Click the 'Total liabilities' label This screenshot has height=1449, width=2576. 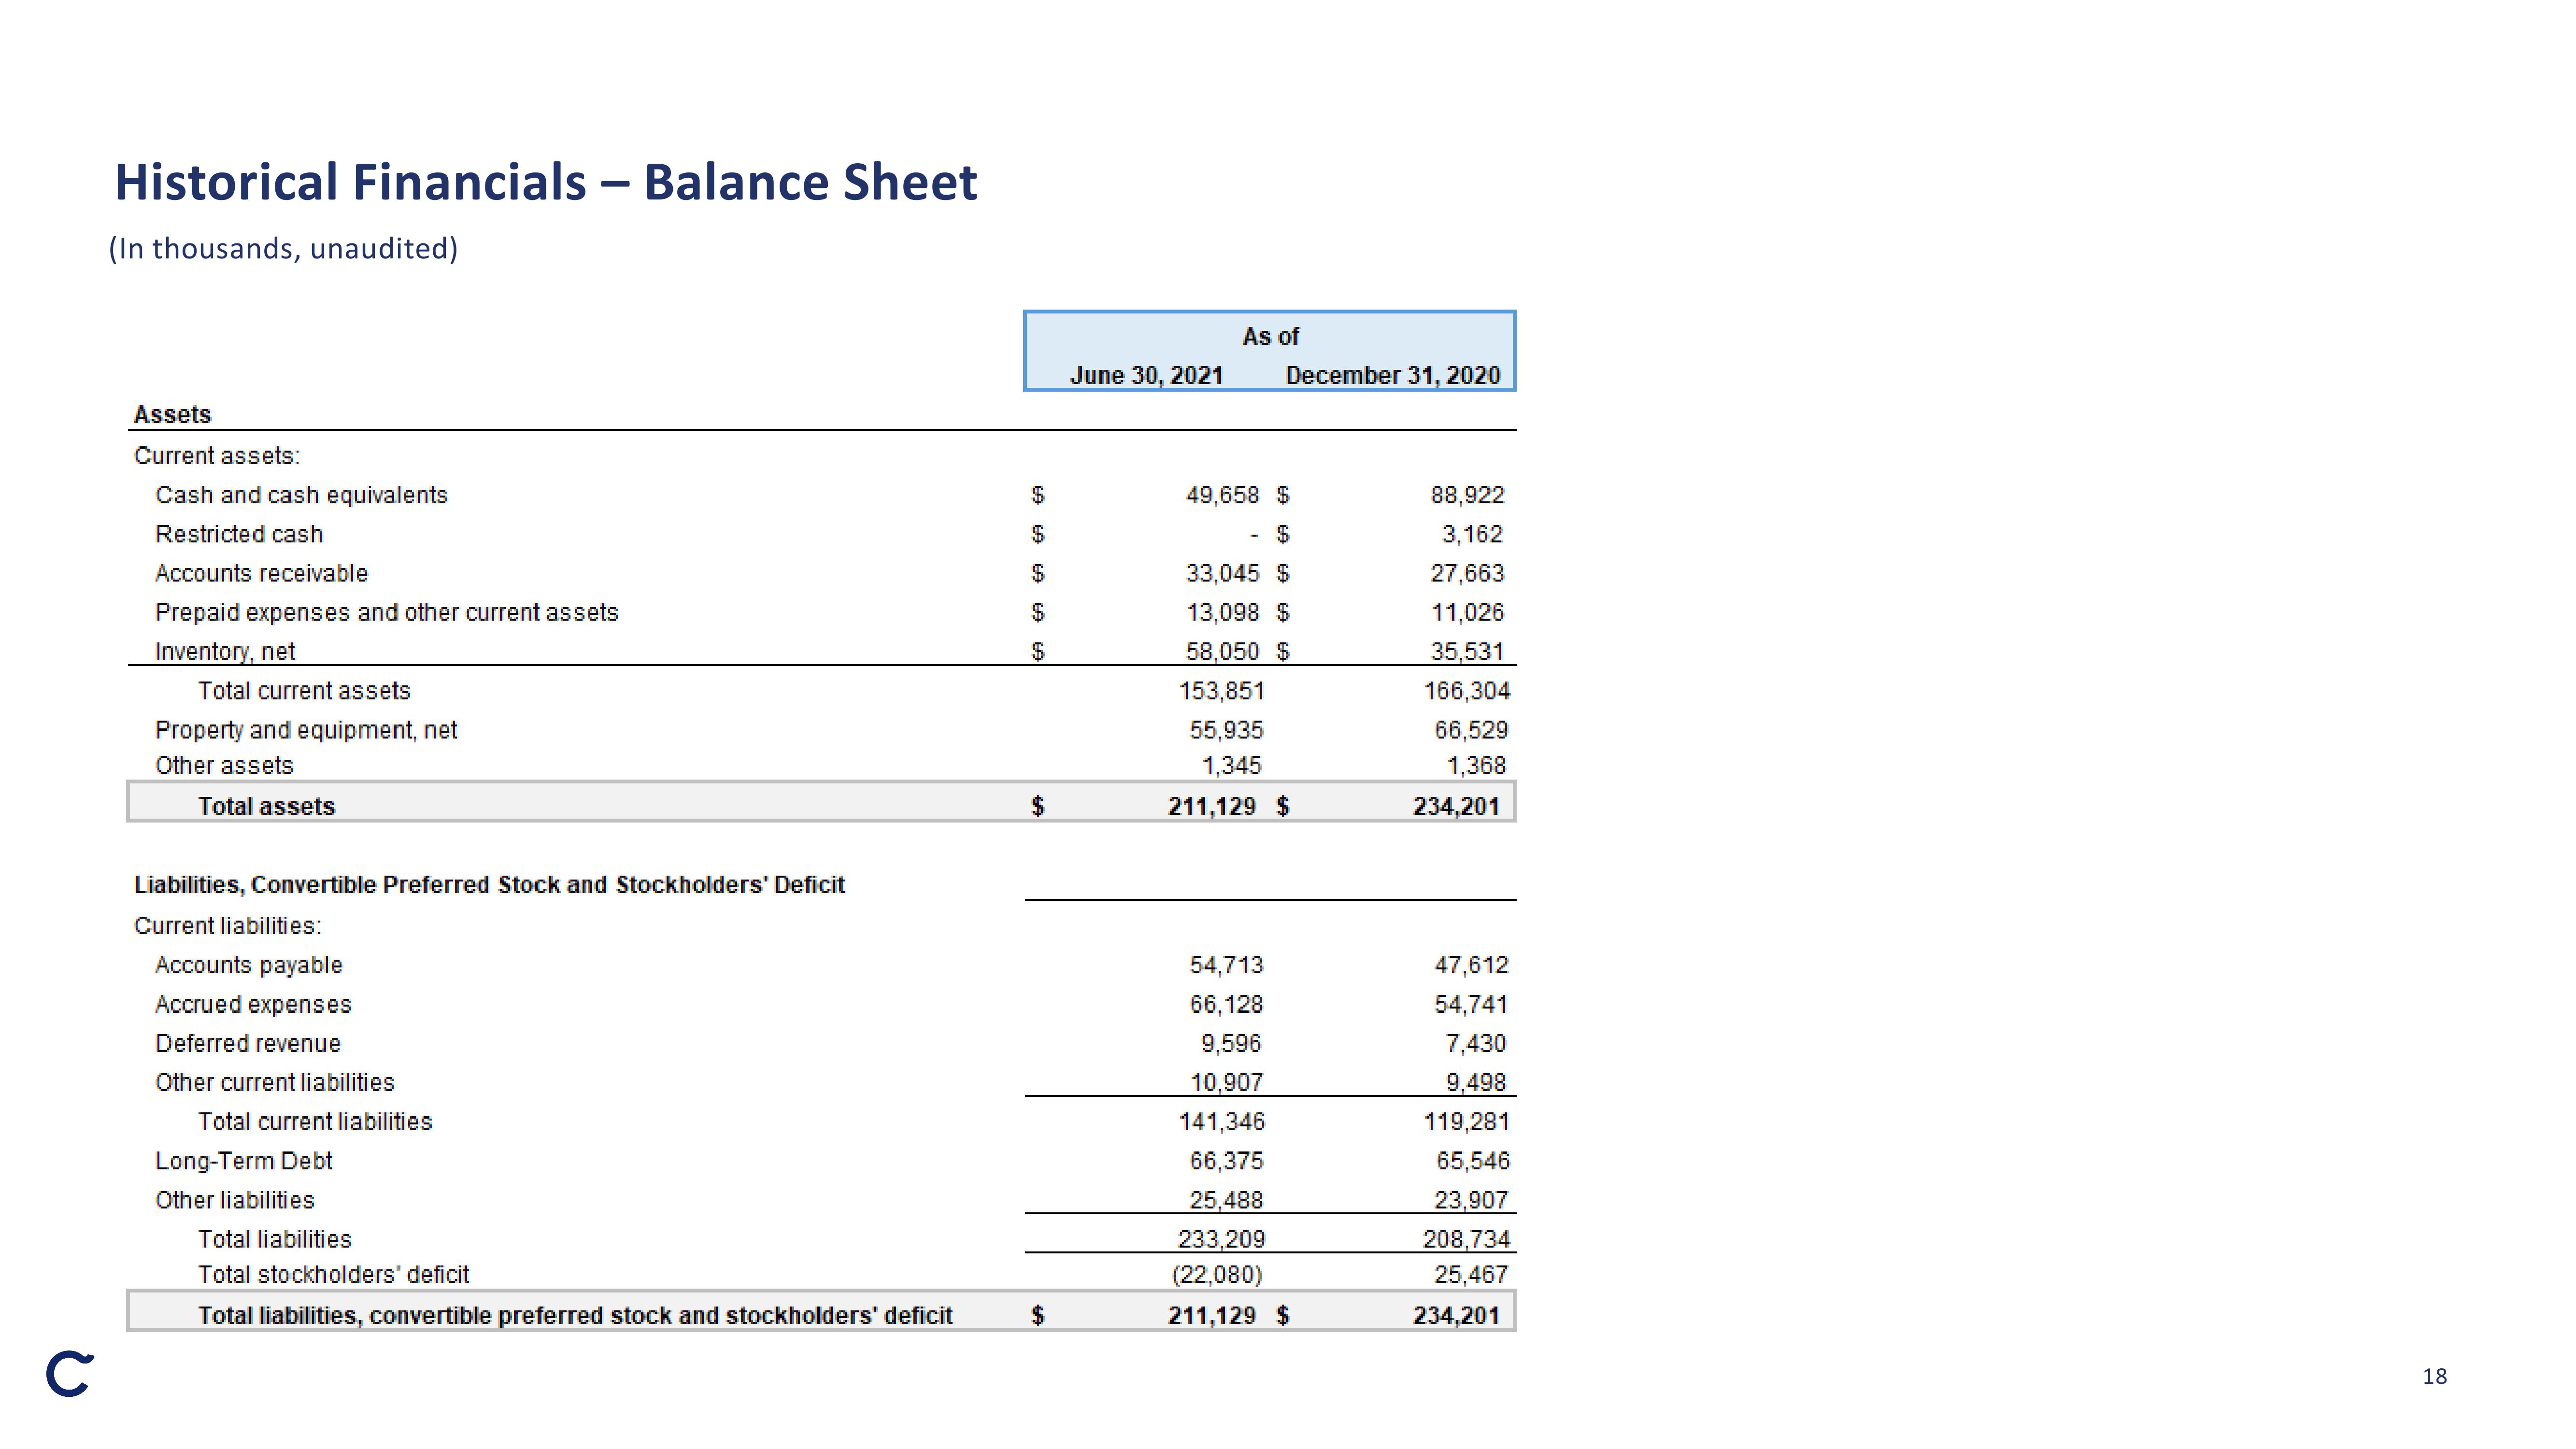pyautogui.click(x=274, y=1239)
